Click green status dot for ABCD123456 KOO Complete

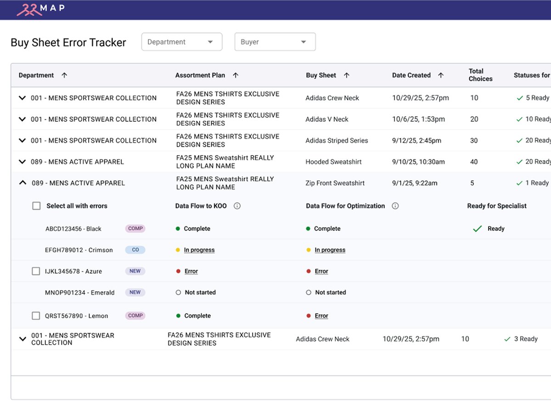pos(178,229)
